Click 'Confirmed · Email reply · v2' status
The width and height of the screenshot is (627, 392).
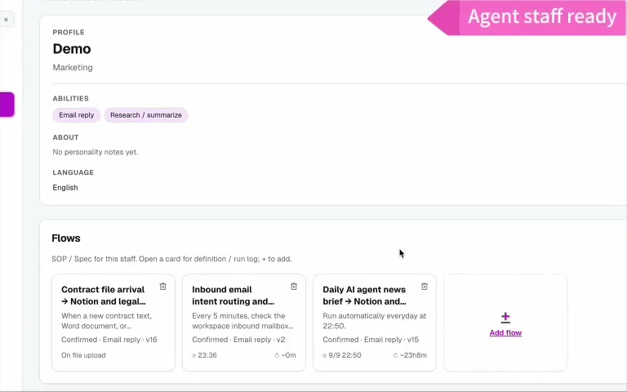click(x=238, y=340)
